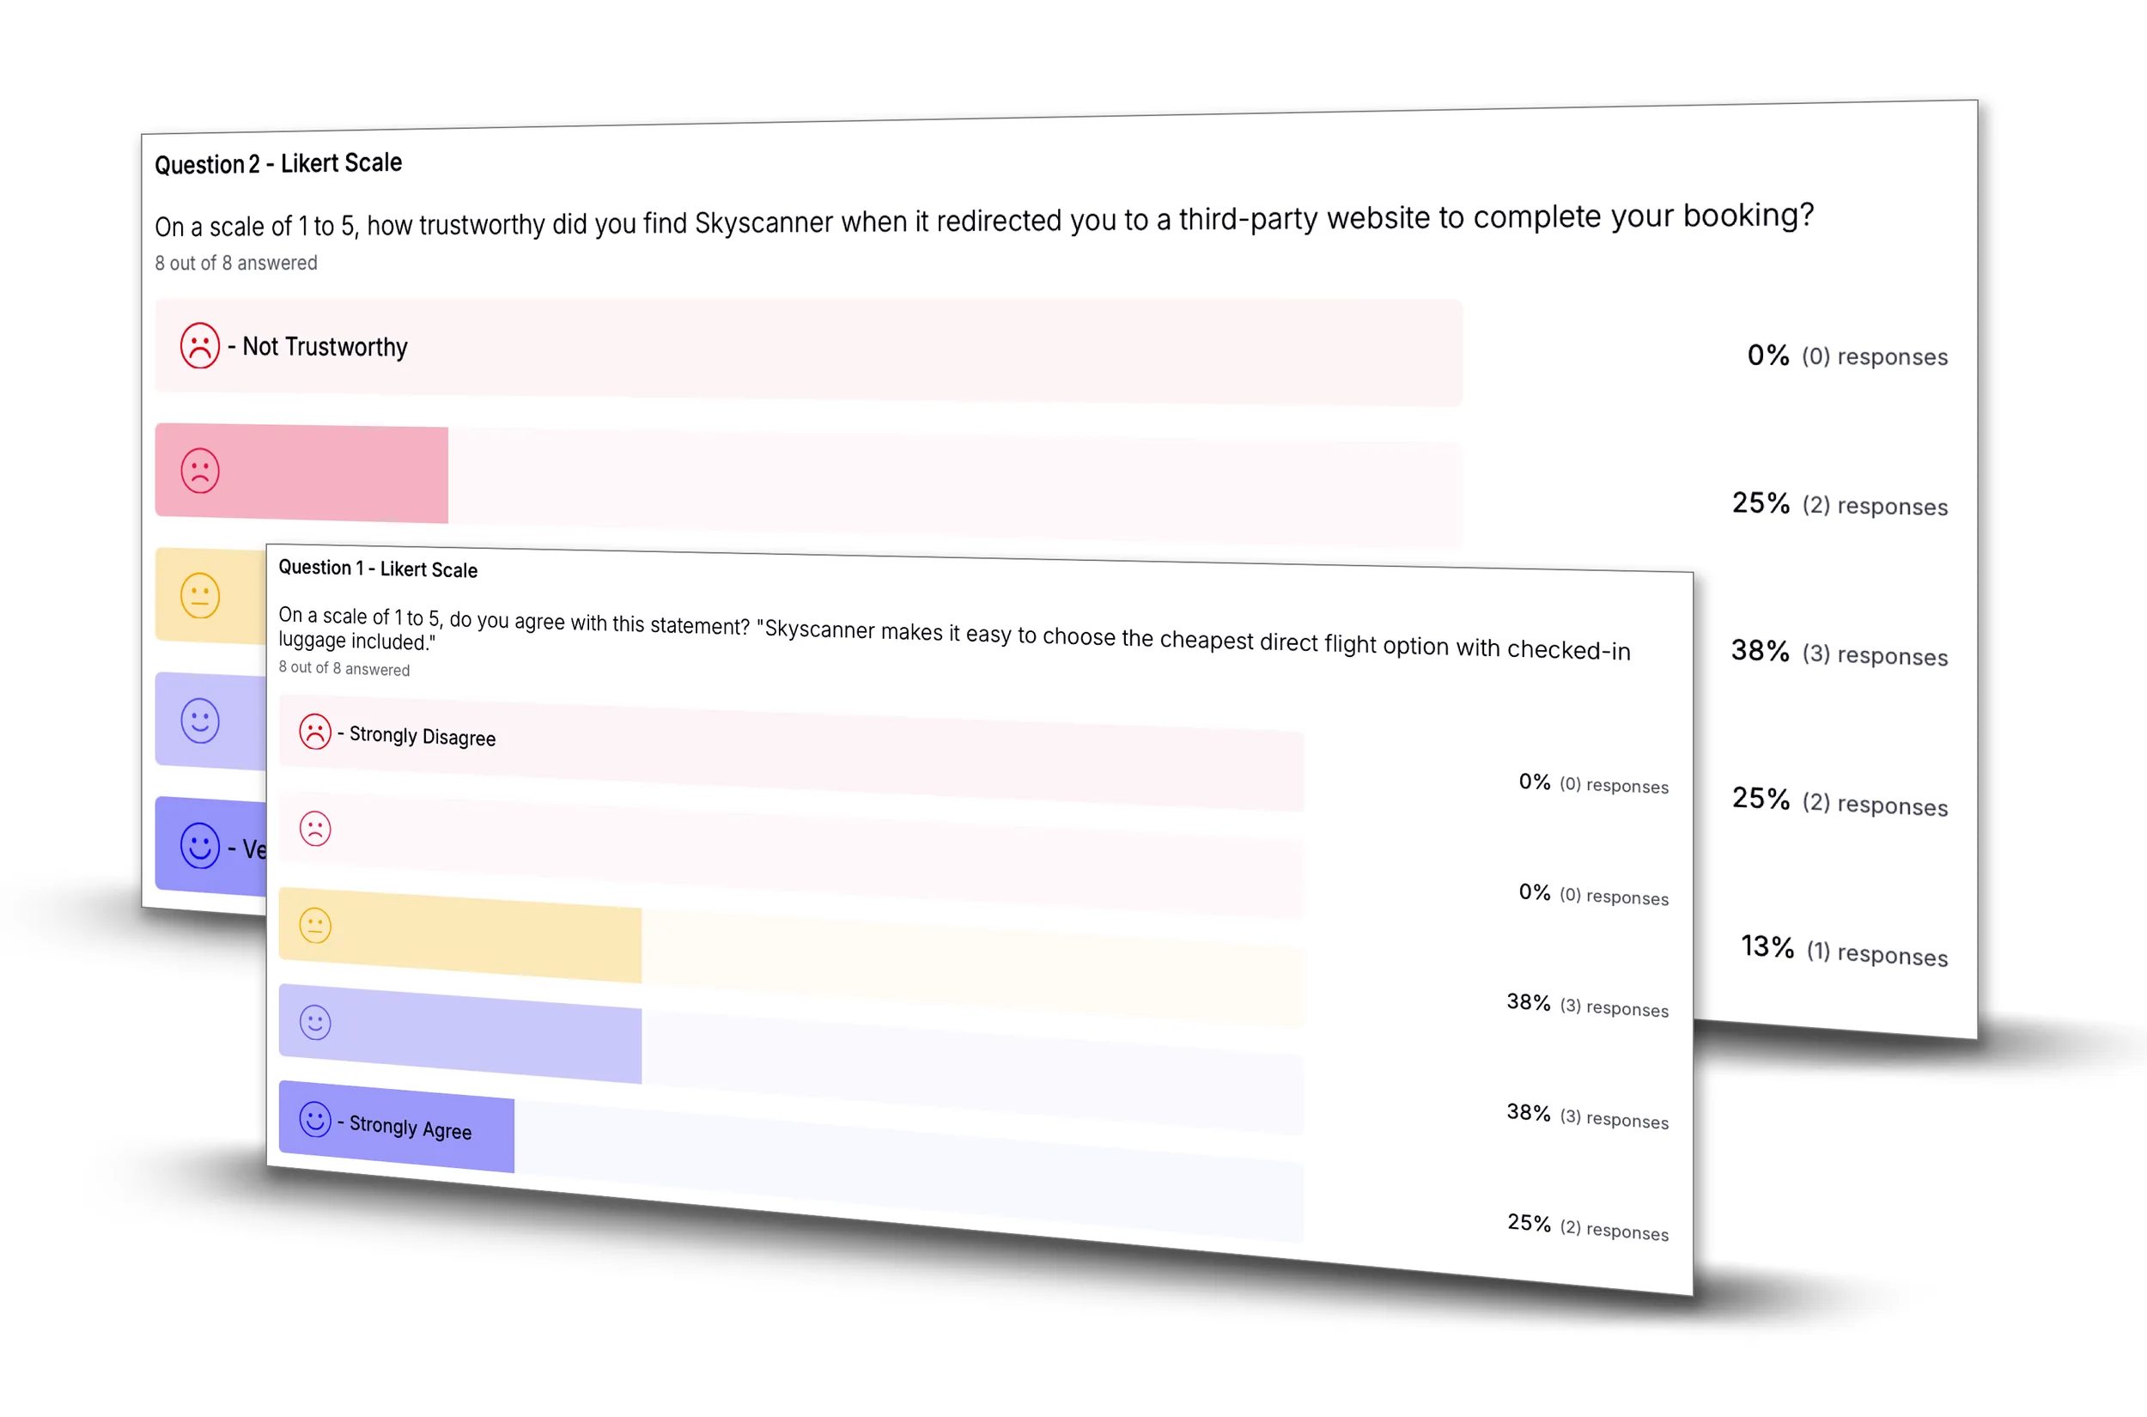Click 25% (2) responses in Question 1

1588,1227
